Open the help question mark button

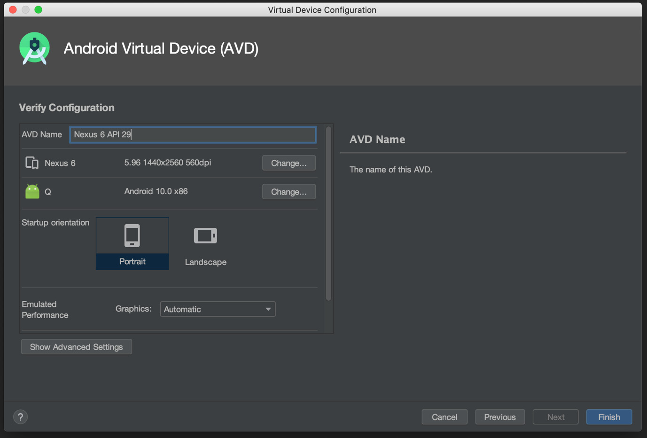20,417
